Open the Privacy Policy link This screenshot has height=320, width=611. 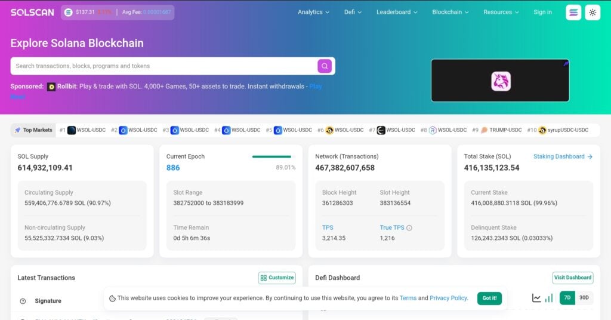pos(448,298)
